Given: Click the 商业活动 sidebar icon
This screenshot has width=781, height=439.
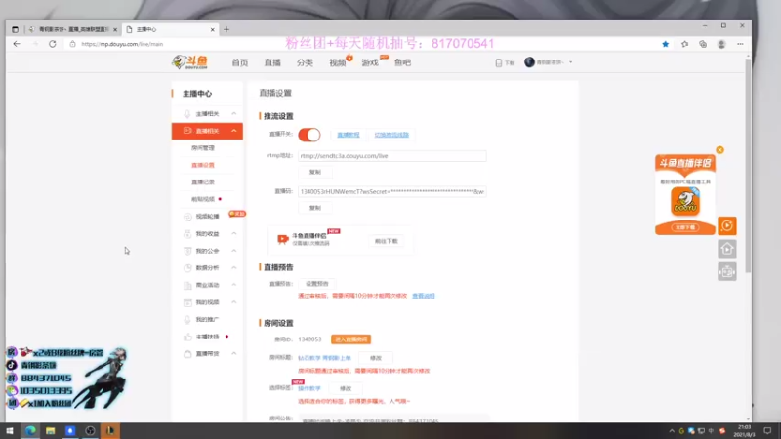Looking at the screenshot, I should (x=187, y=285).
